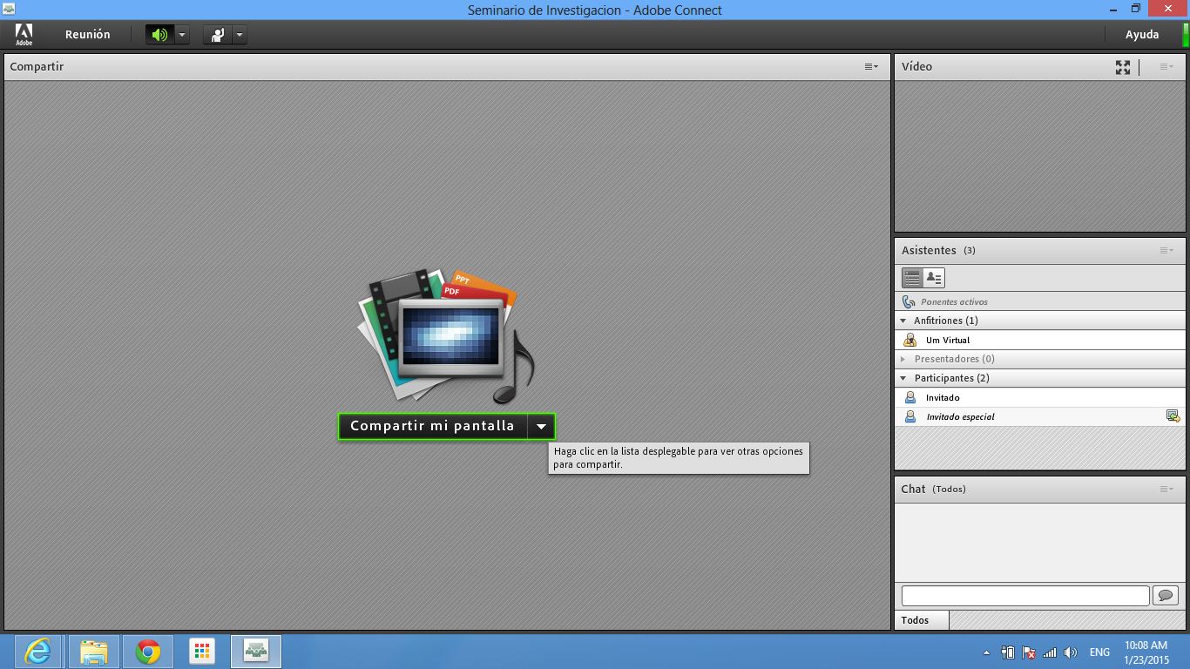The image size is (1190, 669).
Task: Open the Vídeo pod options menu
Action: point(1166,66)
